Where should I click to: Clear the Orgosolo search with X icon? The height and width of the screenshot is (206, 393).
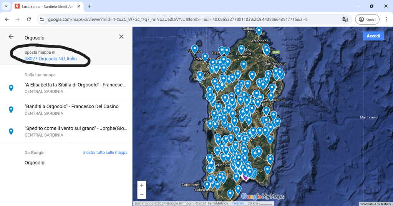point(121,37)
